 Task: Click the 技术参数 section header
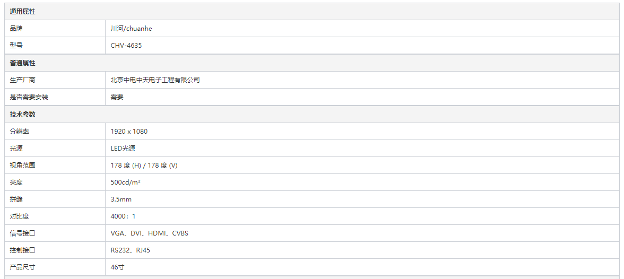coord(312,114)
